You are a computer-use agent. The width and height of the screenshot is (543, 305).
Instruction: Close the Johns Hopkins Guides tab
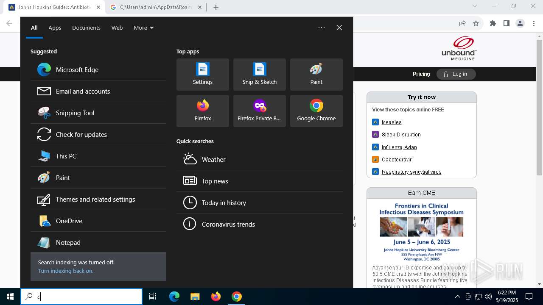click(x=98, y=7)
